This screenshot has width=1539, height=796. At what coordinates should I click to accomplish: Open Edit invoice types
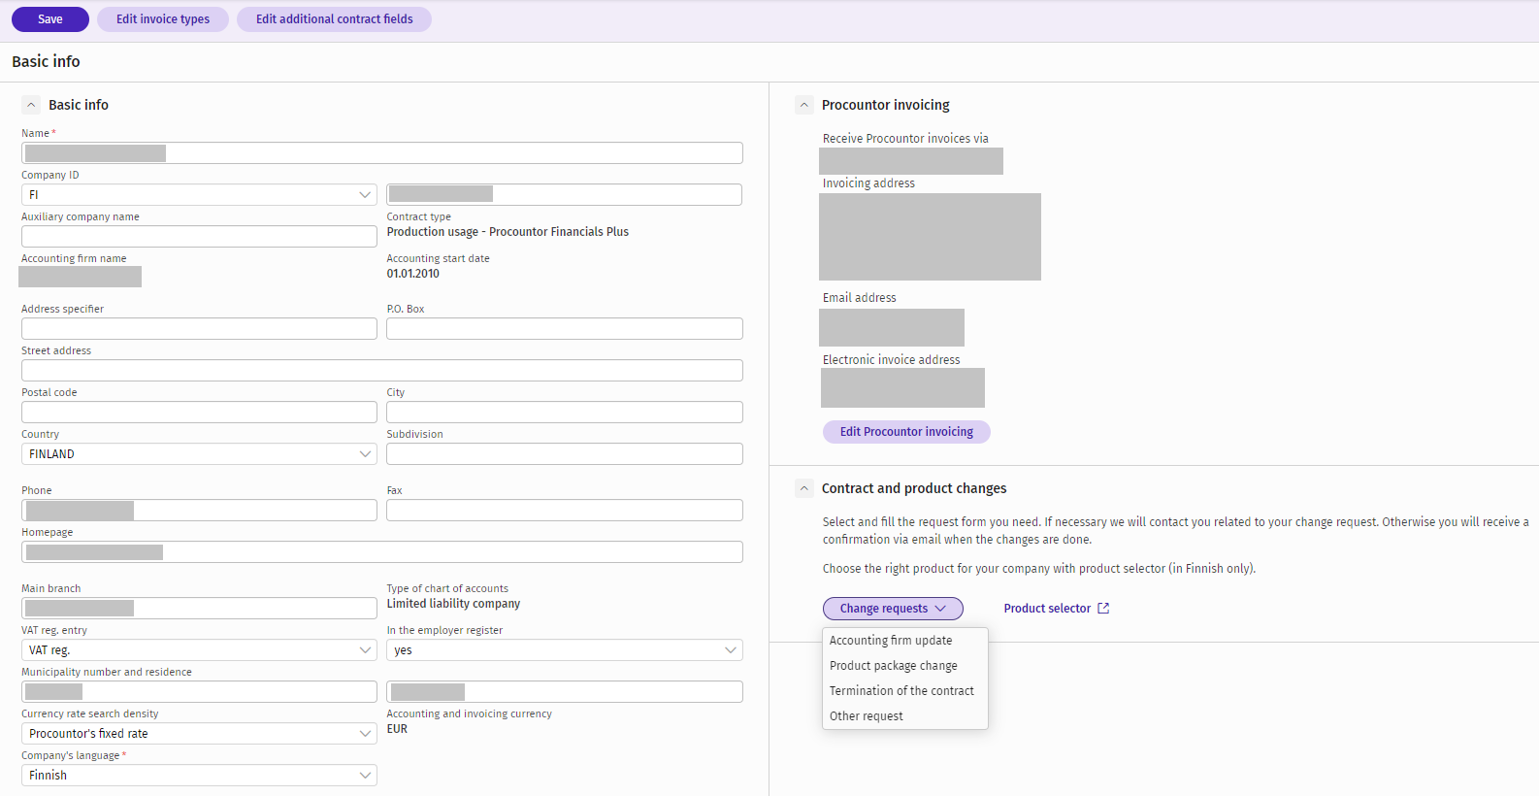coord(163,19)
